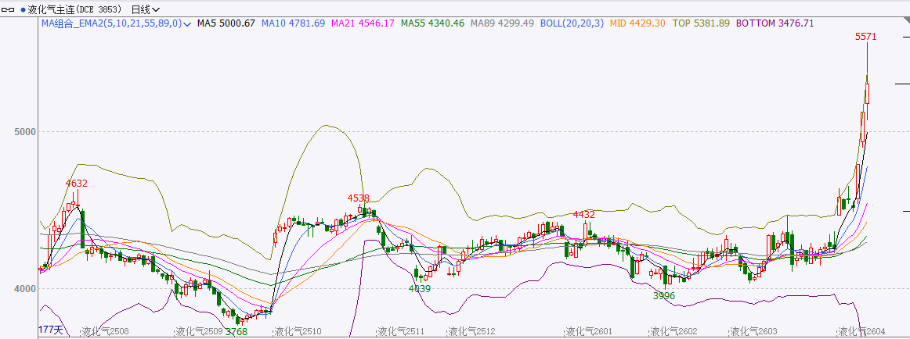The height and width of the screenshot is (339, 910).
Task: Click the link chain icon at top-left
Action: (9, 9)
